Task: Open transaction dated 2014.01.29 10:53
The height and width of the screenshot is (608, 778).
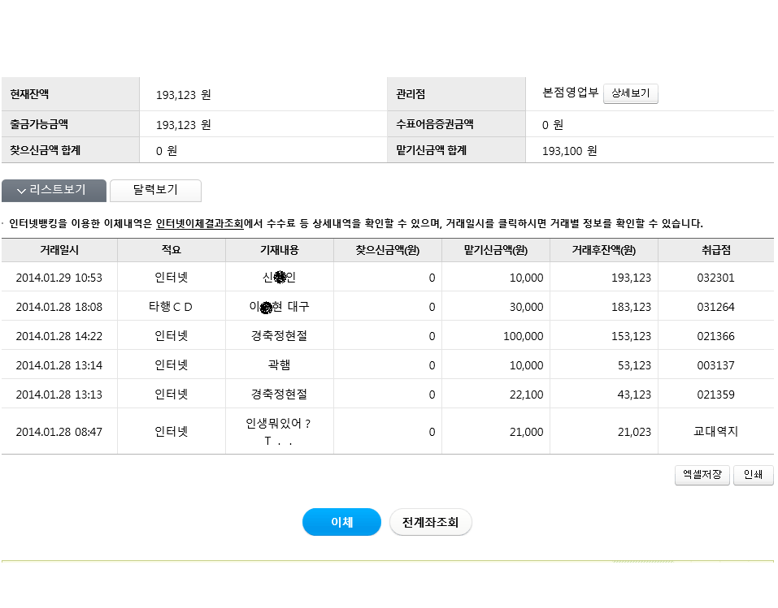Action: (x=59, y=278)
